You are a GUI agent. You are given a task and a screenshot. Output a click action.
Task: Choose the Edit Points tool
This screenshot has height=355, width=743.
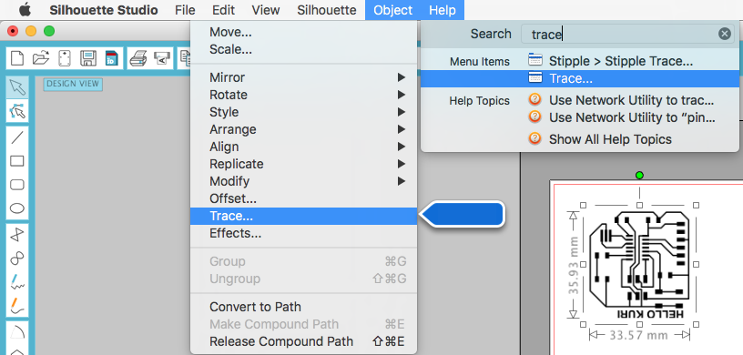pyautogui.click(x=17, y=111)
